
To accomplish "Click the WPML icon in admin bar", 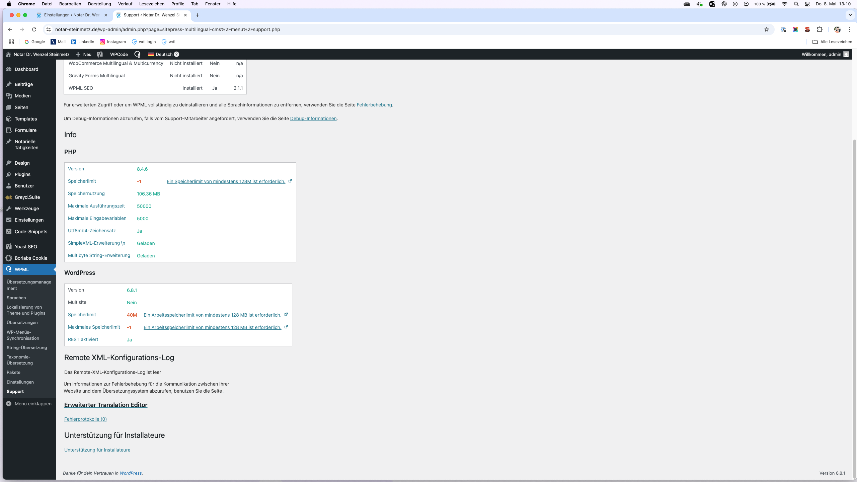I will point(137,54).
